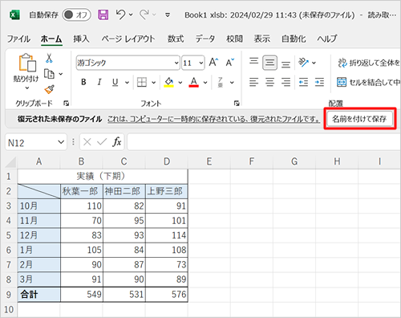Click the Paste clipboard icon
This screenshot has height=318, width=401.
(x=27, y=63)
